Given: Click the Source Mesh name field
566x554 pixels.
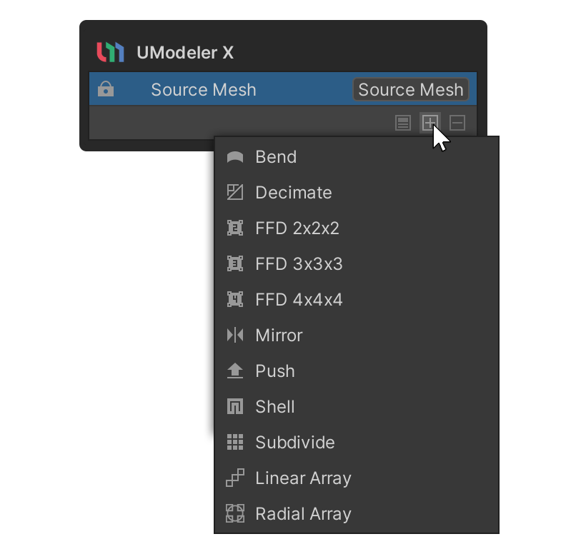Looking at the screenshot, I should (411, 89).
